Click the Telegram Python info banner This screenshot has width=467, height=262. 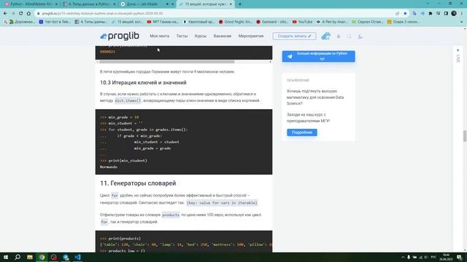pos(318,56)
